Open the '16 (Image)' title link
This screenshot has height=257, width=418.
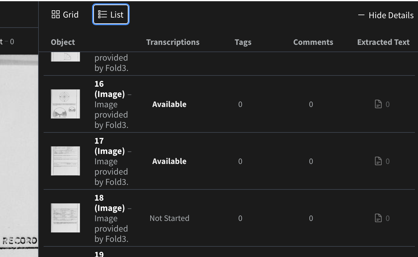pos(109,89)
